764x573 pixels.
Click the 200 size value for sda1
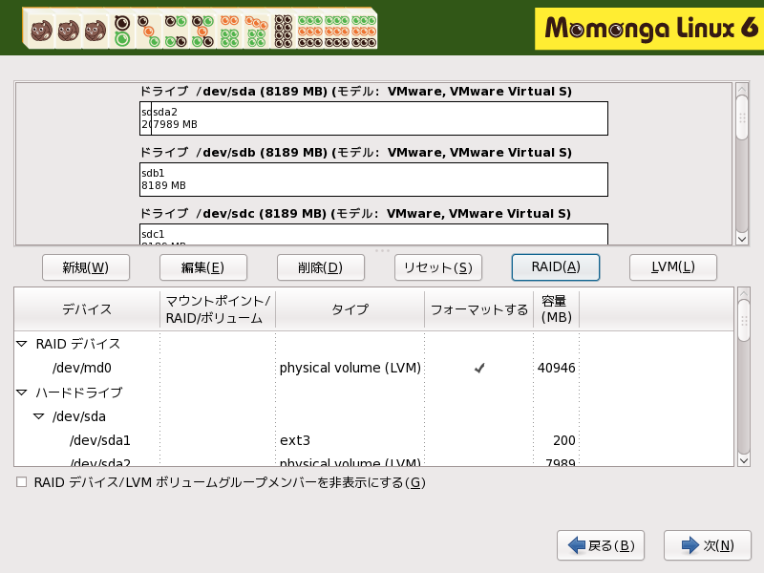(564, 440)
